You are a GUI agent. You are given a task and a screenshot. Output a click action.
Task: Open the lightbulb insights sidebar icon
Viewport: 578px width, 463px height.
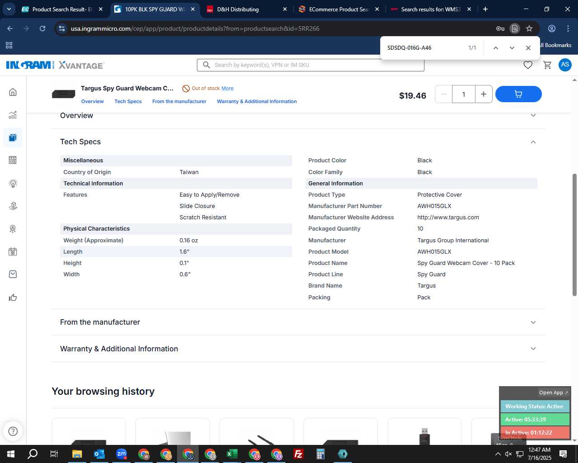pos(13,183)
